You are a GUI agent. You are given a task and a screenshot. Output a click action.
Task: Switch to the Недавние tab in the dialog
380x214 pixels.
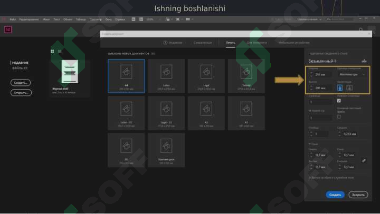[173, 43]
